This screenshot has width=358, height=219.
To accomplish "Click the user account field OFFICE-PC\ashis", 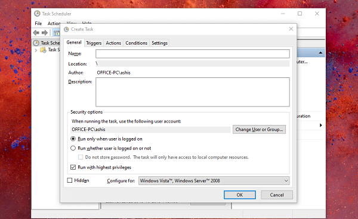I will click(151, 130).
